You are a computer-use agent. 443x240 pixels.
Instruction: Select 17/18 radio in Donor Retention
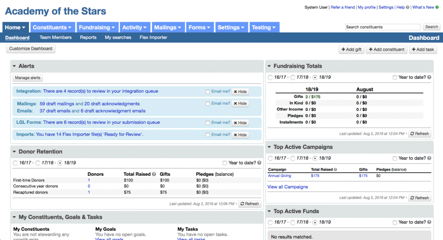[38, 163]
